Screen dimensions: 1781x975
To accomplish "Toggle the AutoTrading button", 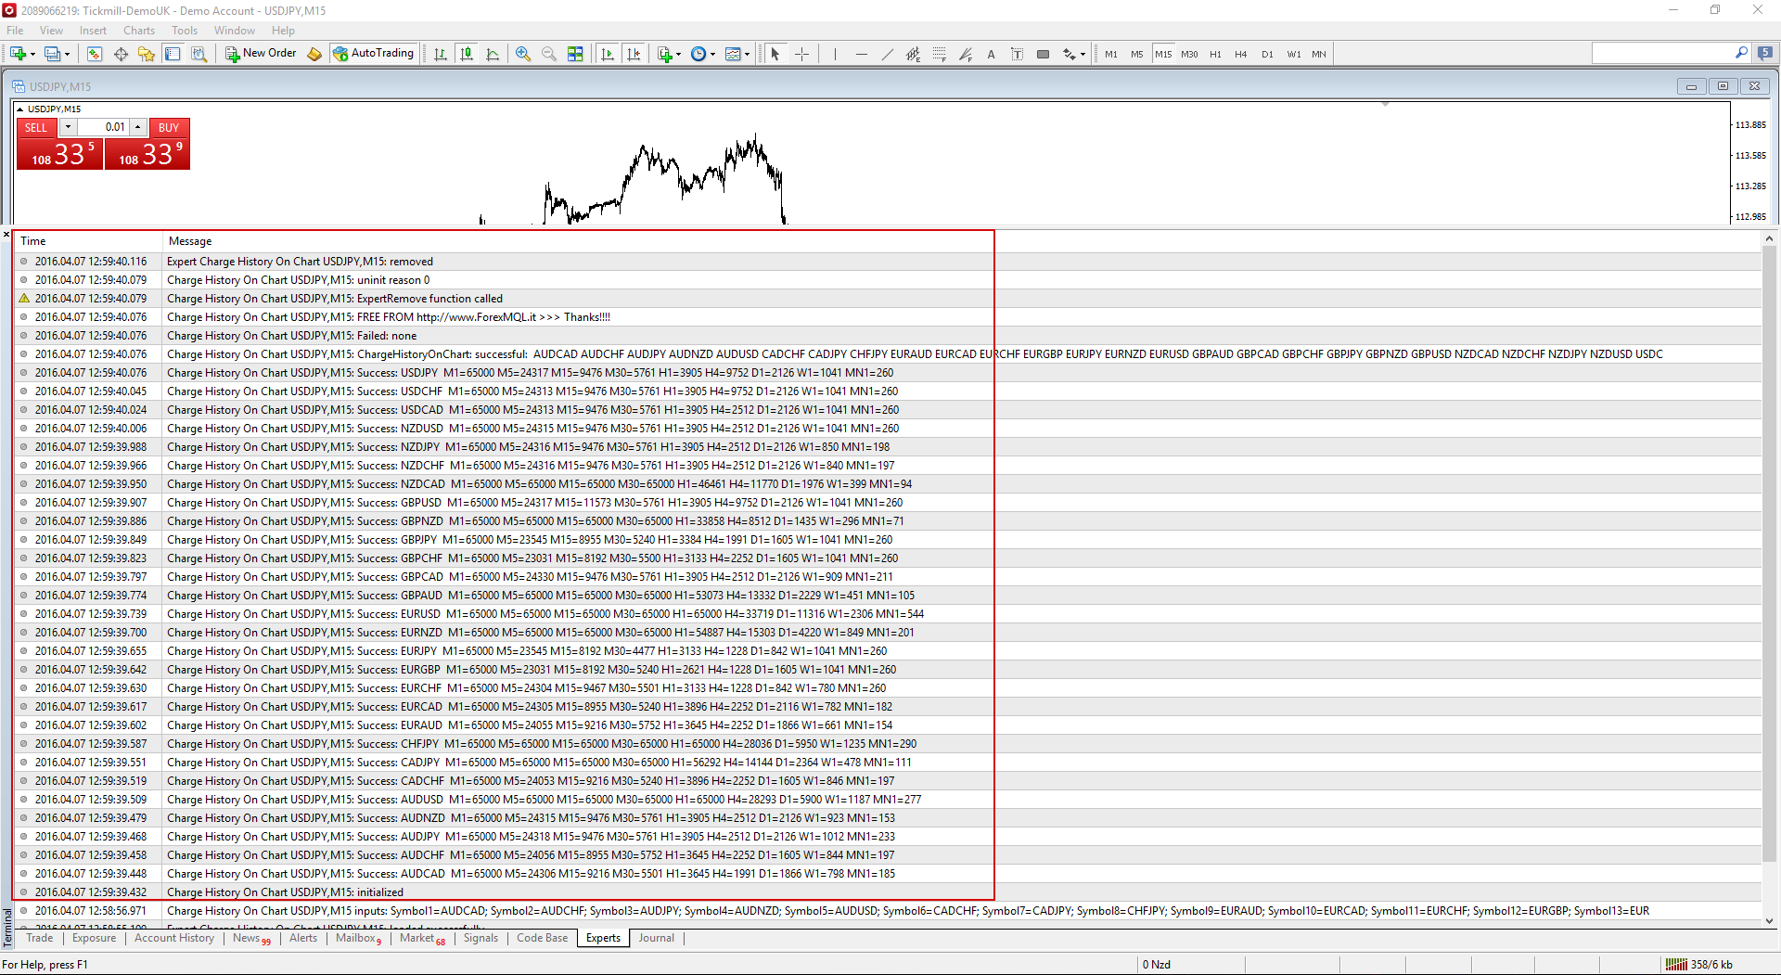I will pyautogui.click(x=374, y=54).
